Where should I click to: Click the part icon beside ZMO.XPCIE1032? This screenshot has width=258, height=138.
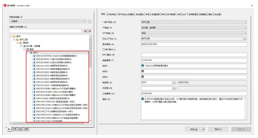pyautogui.click(x=34, y=115)
